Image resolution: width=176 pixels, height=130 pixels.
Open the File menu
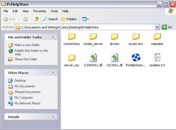pyautogui.click(x=6, y=11)
